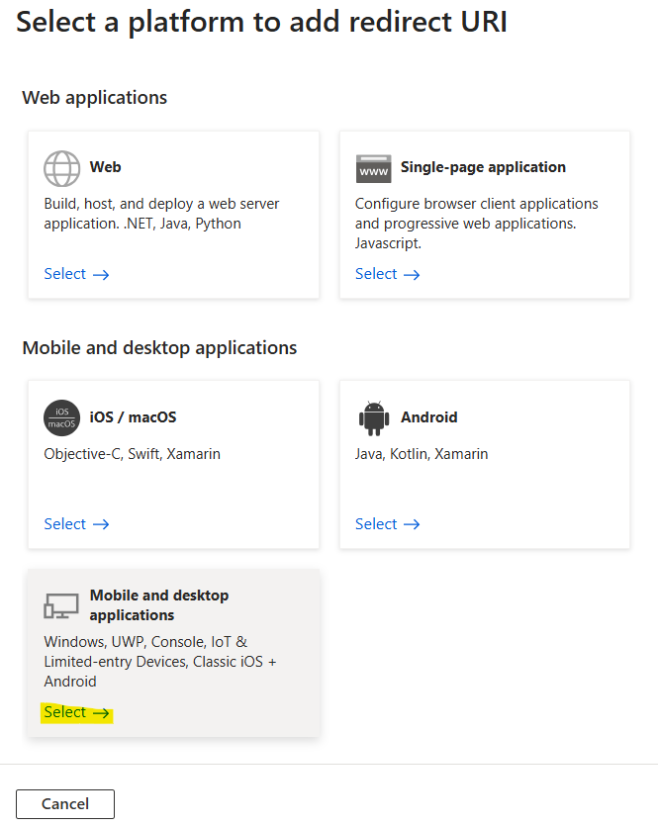Click the round iOS / macOS icon
658x826 pixels.
61,418
